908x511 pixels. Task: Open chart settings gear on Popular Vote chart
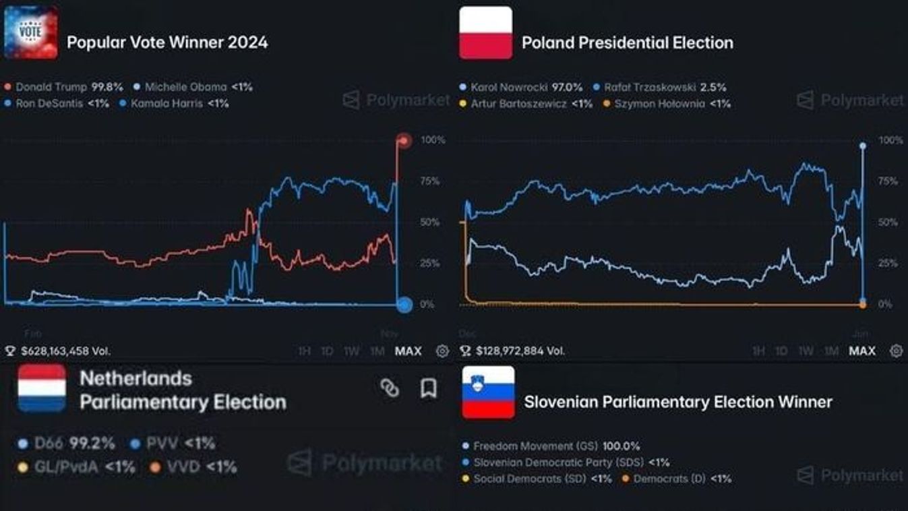[x=442, y=351]
